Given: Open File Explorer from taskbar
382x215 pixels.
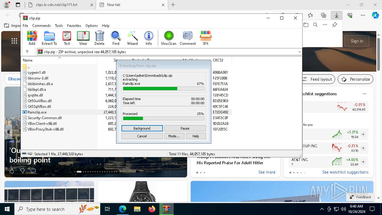Looking at the screenshot, I should [x=137, y=209].
